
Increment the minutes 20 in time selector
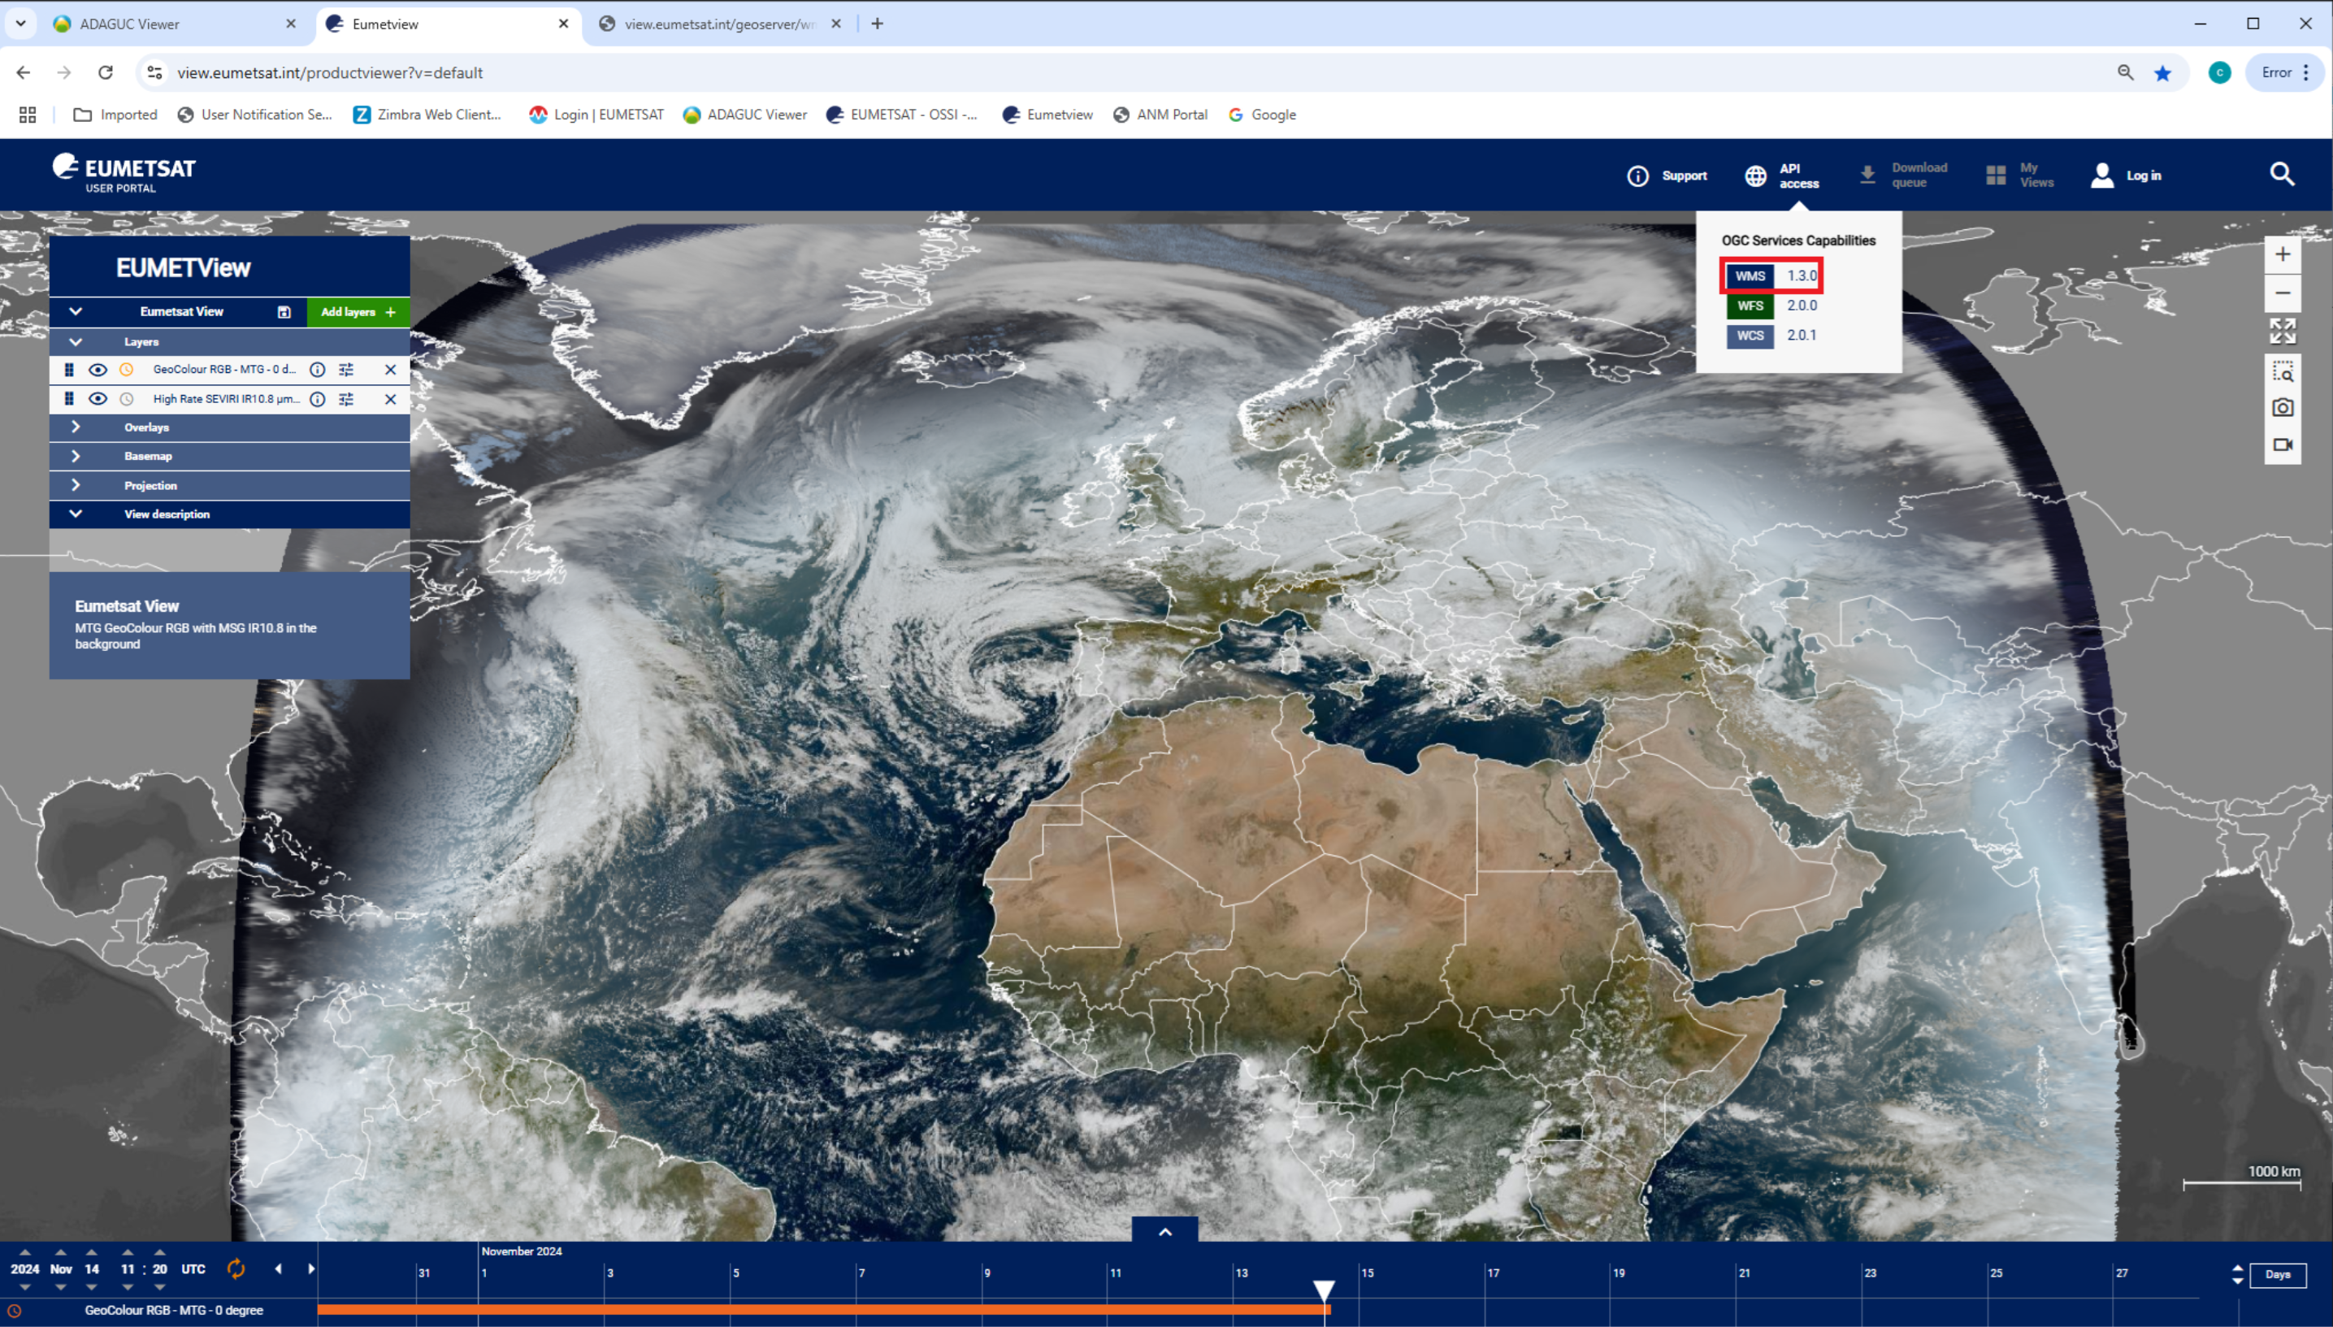(x=159, y=1252)
